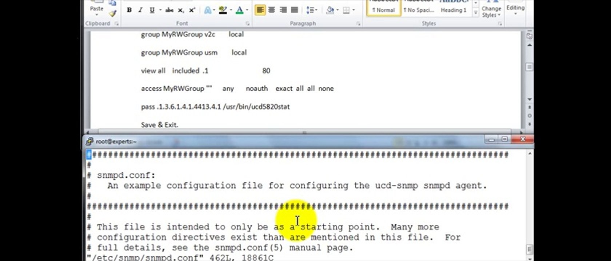
Task: Open the Font dialog launcher
Action: pyautogui.click(x=248, y=24)
